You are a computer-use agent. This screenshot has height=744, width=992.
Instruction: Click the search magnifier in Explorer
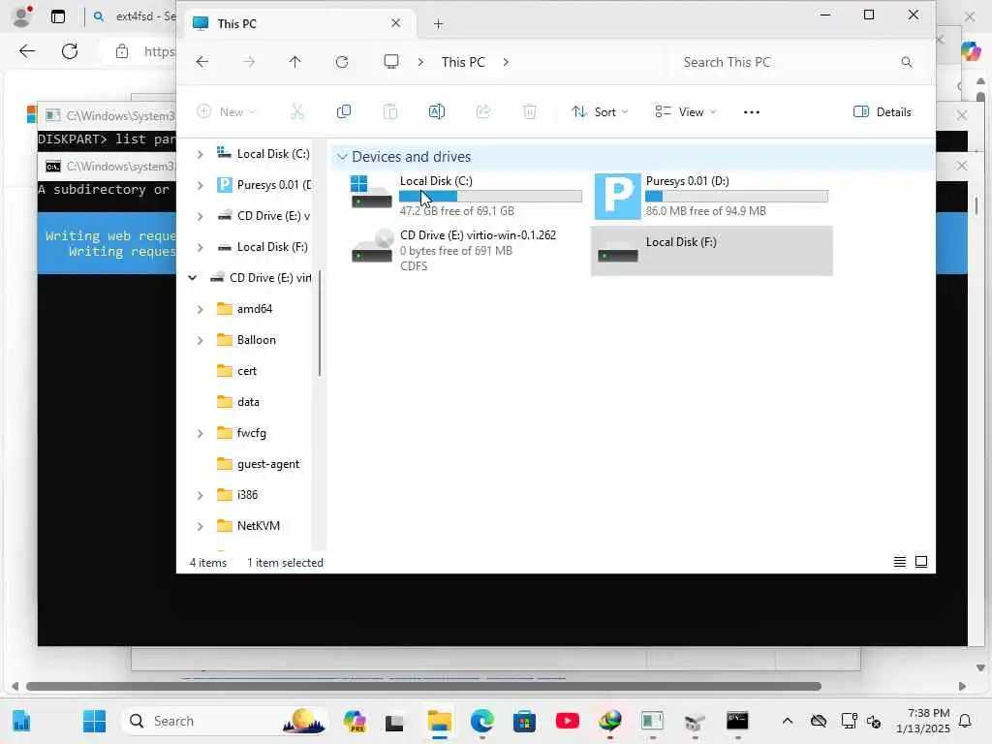(x=907, y=62)
